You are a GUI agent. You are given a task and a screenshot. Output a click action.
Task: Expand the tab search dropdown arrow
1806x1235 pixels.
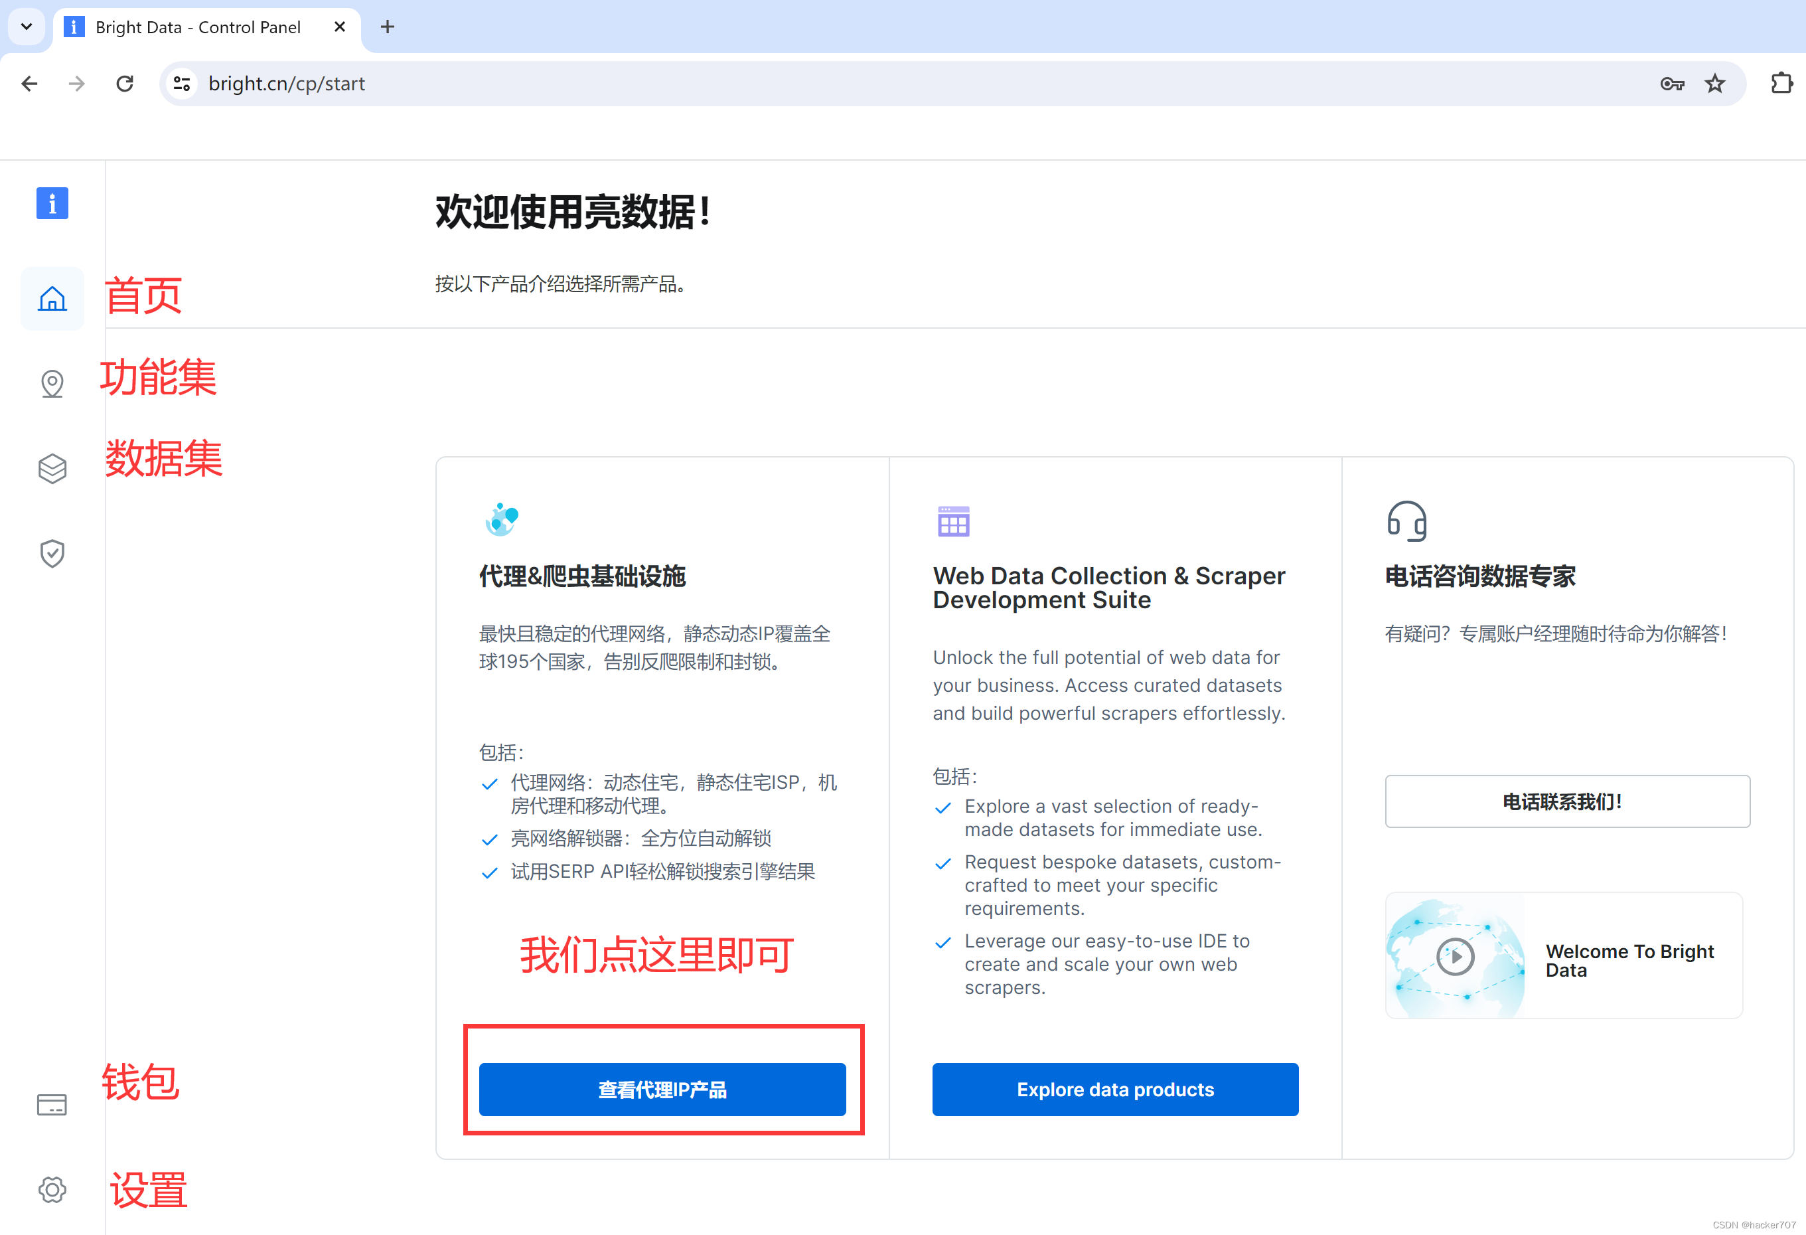[27, 27]
